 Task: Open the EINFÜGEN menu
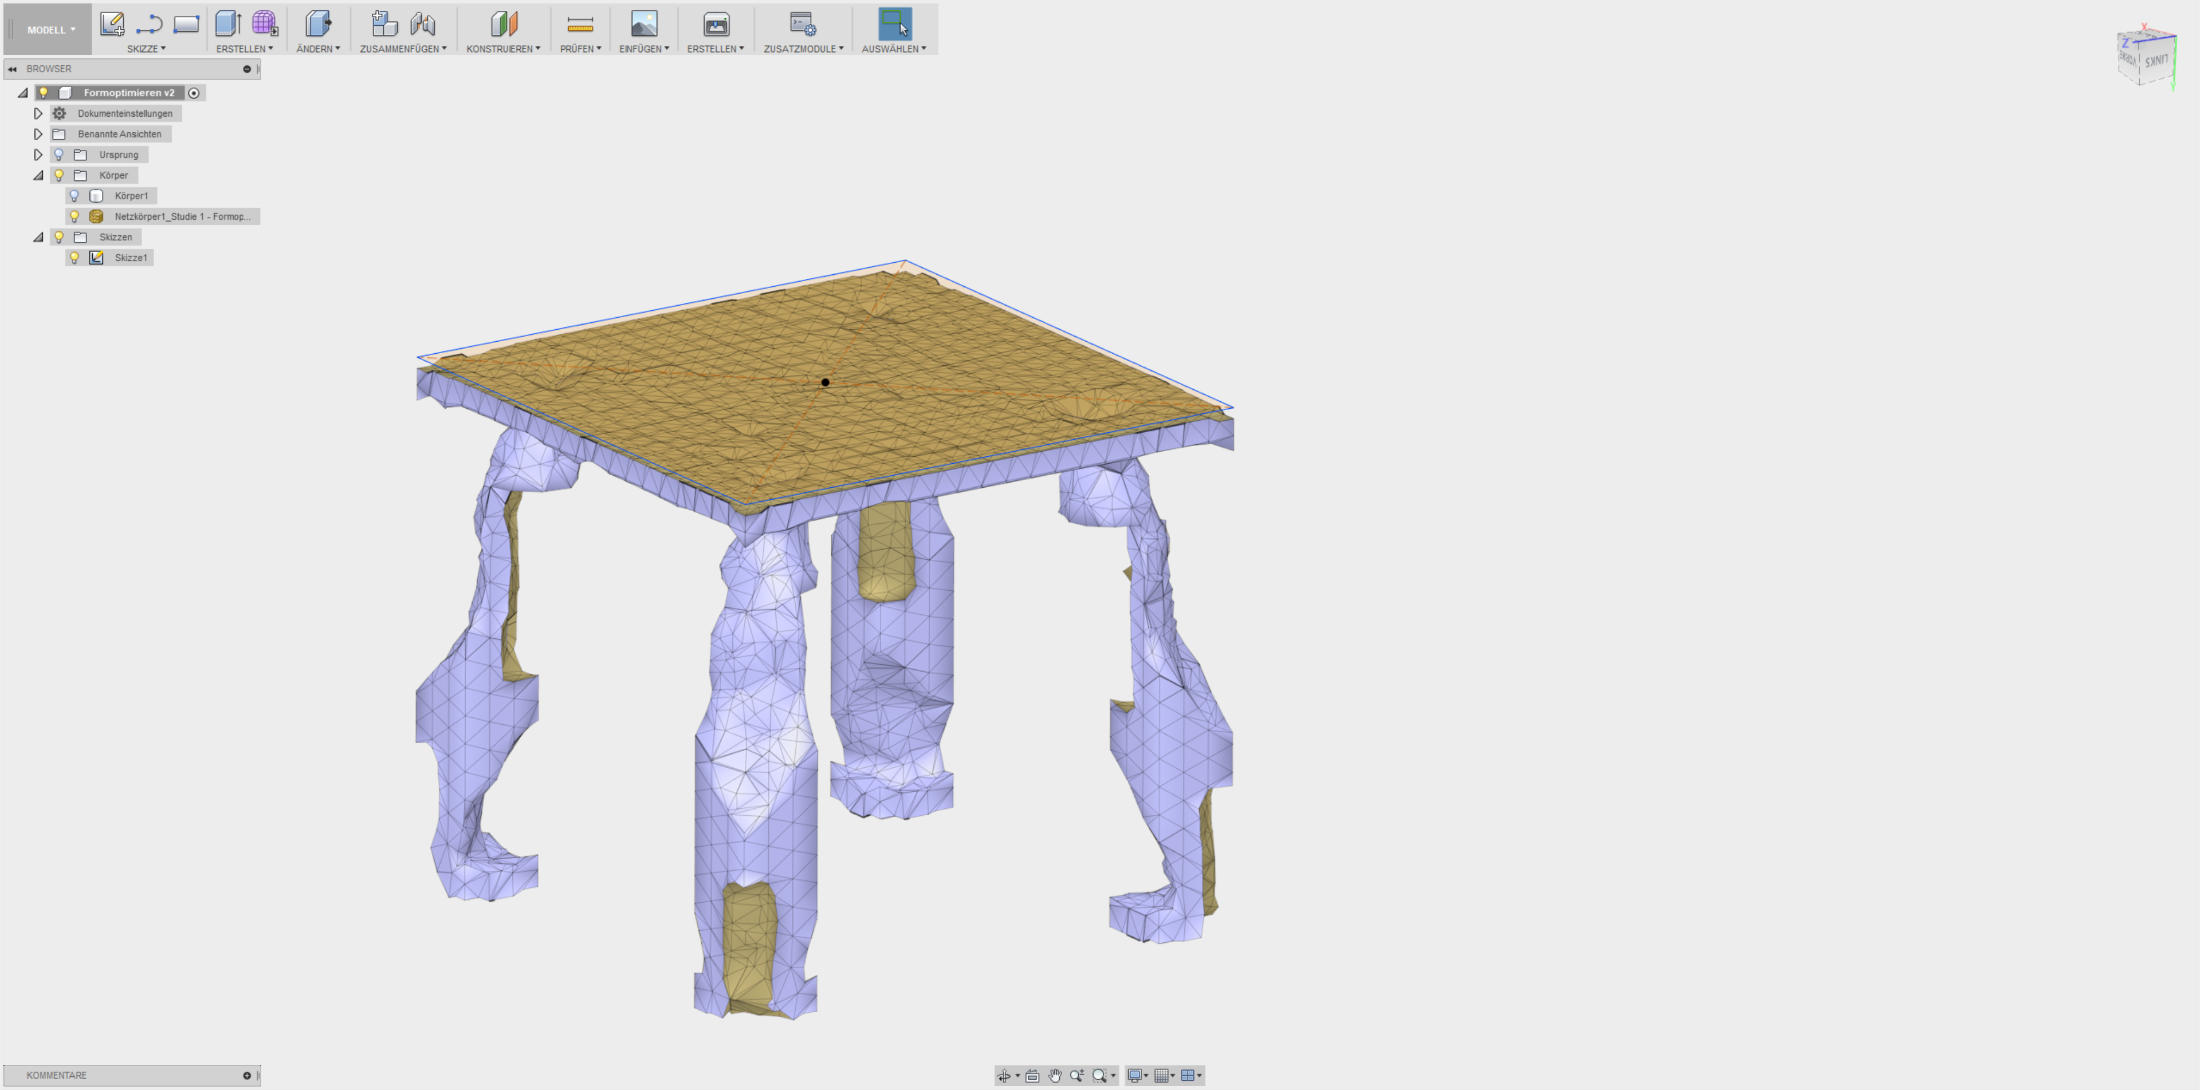point(644,49)
